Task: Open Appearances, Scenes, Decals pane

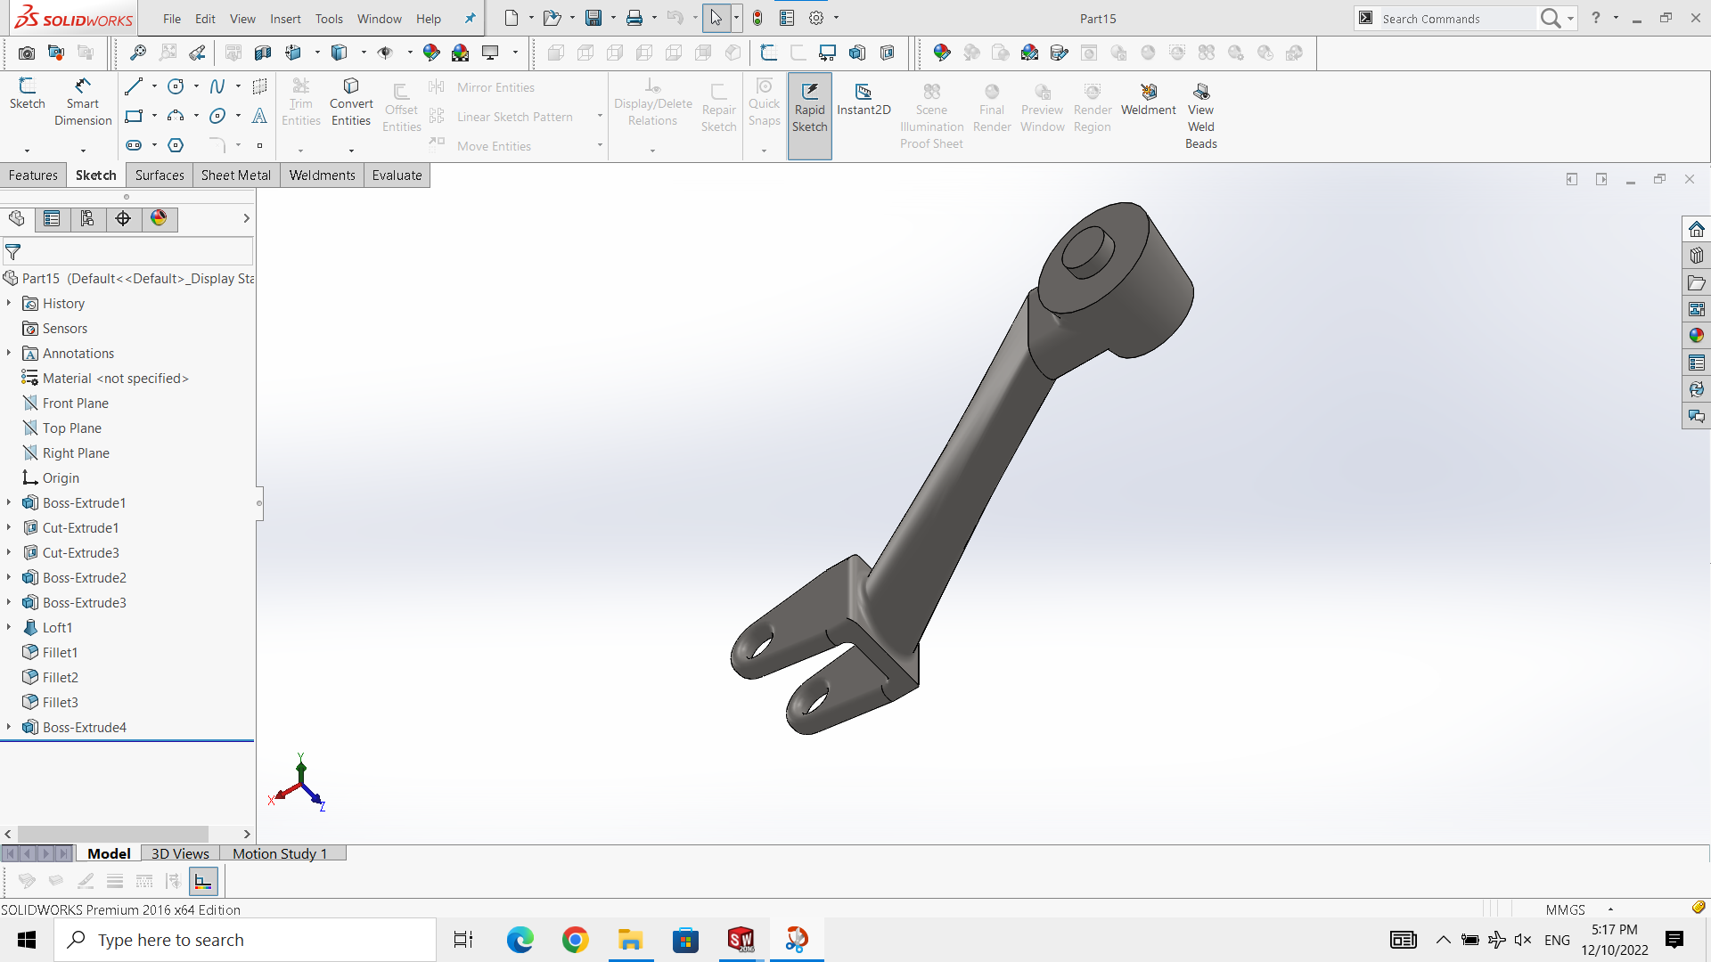Action: [1697, 336]
